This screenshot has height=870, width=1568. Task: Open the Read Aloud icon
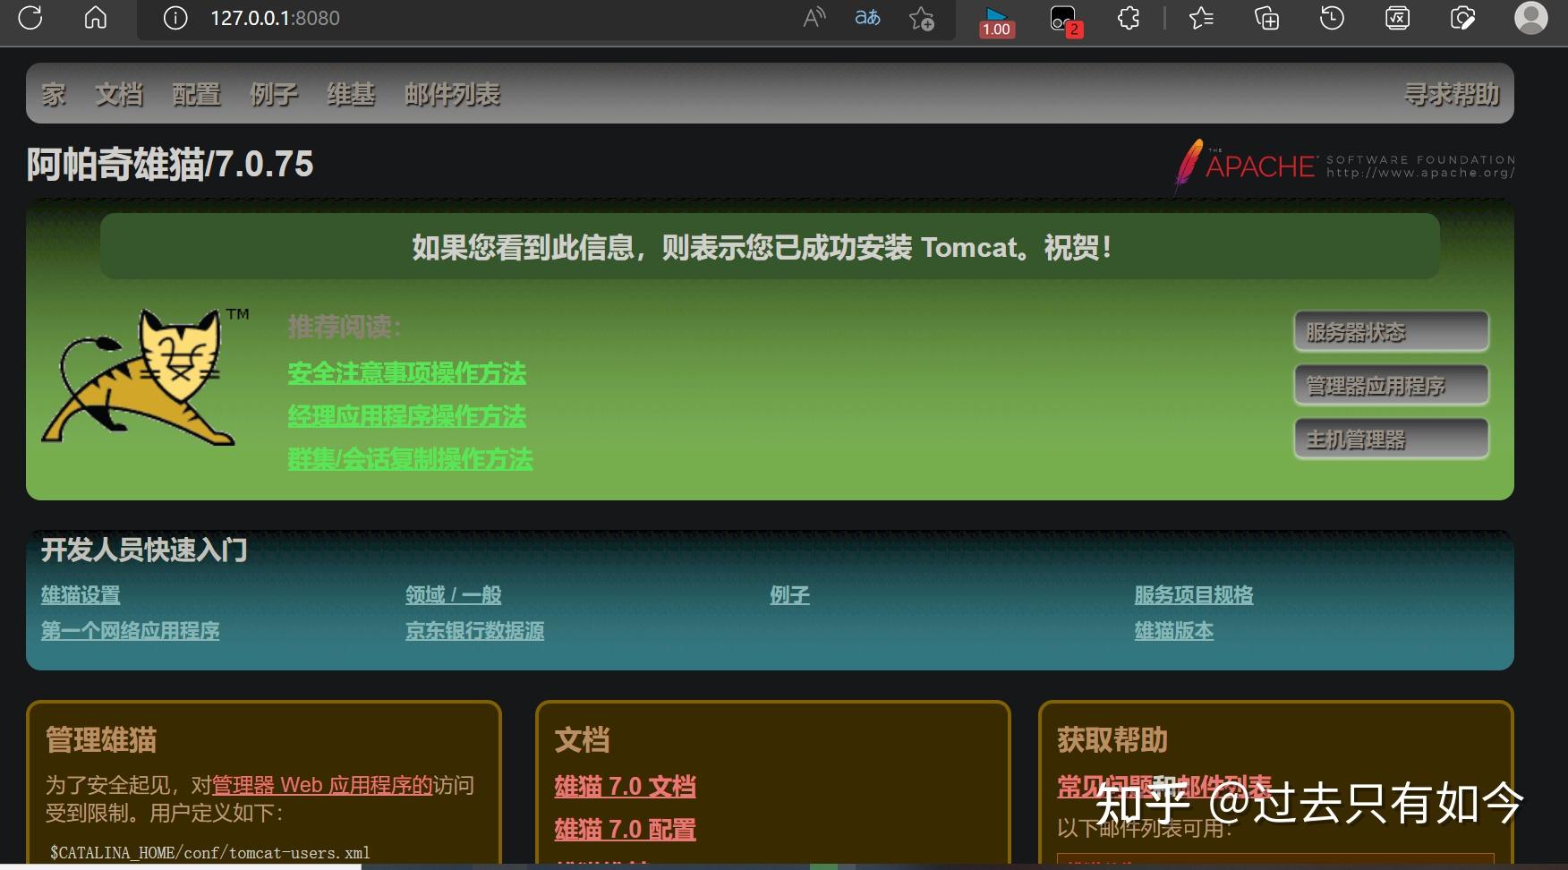[814, 18]
